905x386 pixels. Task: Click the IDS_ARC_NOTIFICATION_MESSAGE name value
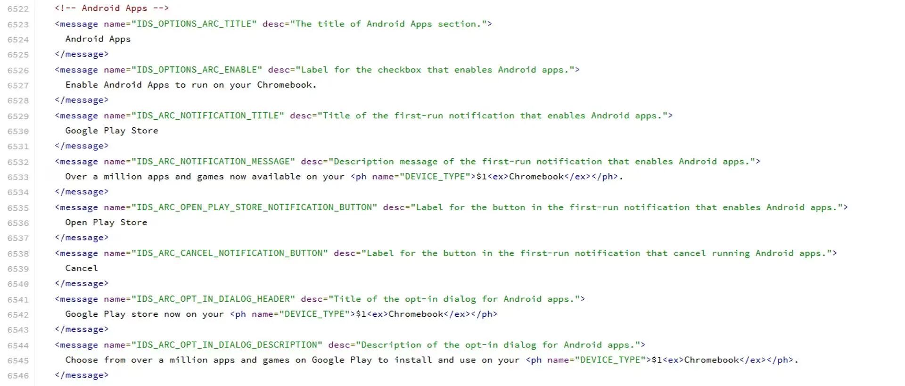click(x=214, y=161)
